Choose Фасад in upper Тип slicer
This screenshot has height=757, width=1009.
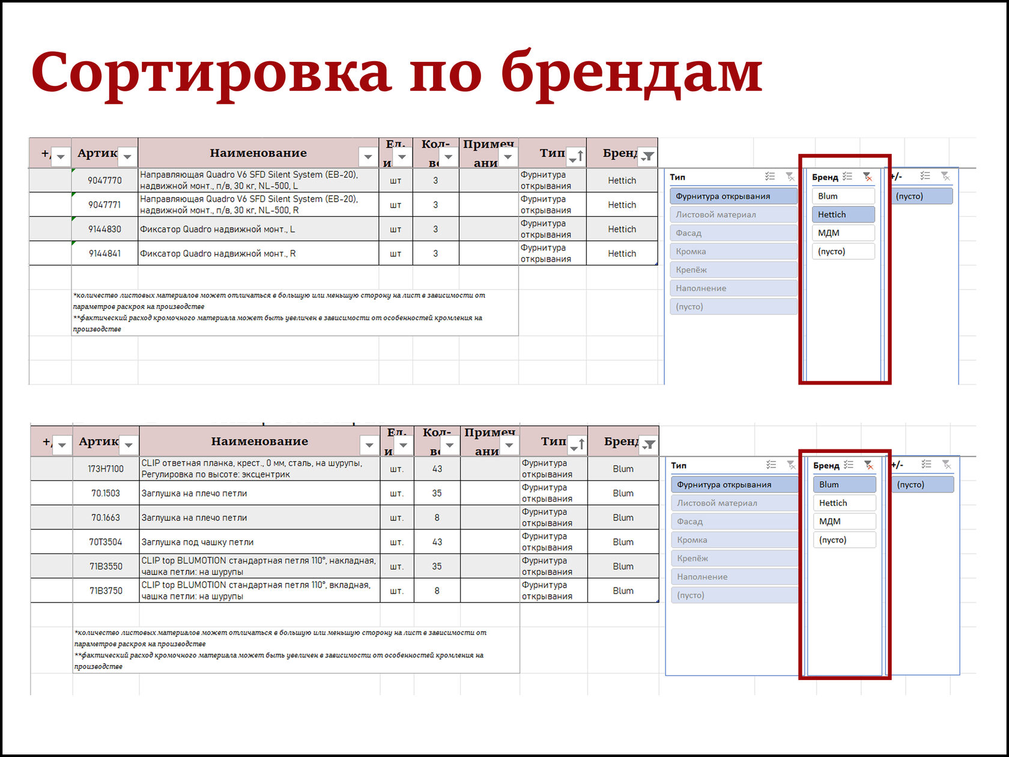coord(733,233)
